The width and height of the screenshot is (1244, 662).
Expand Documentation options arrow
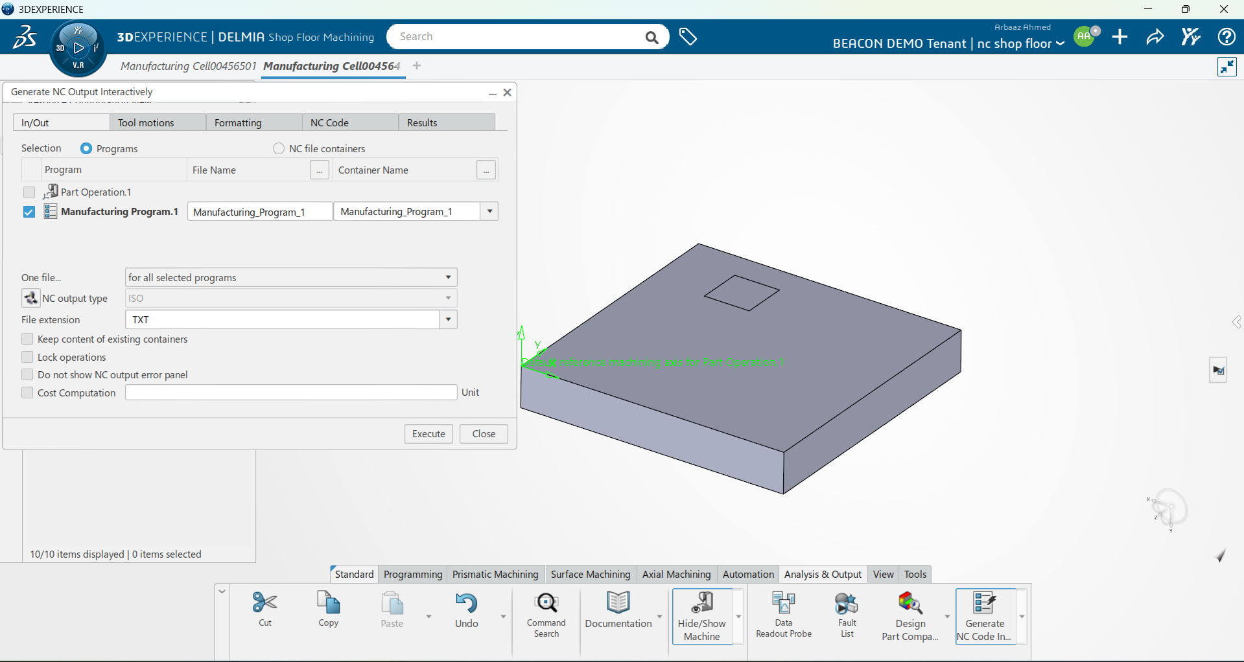[660, 616]
